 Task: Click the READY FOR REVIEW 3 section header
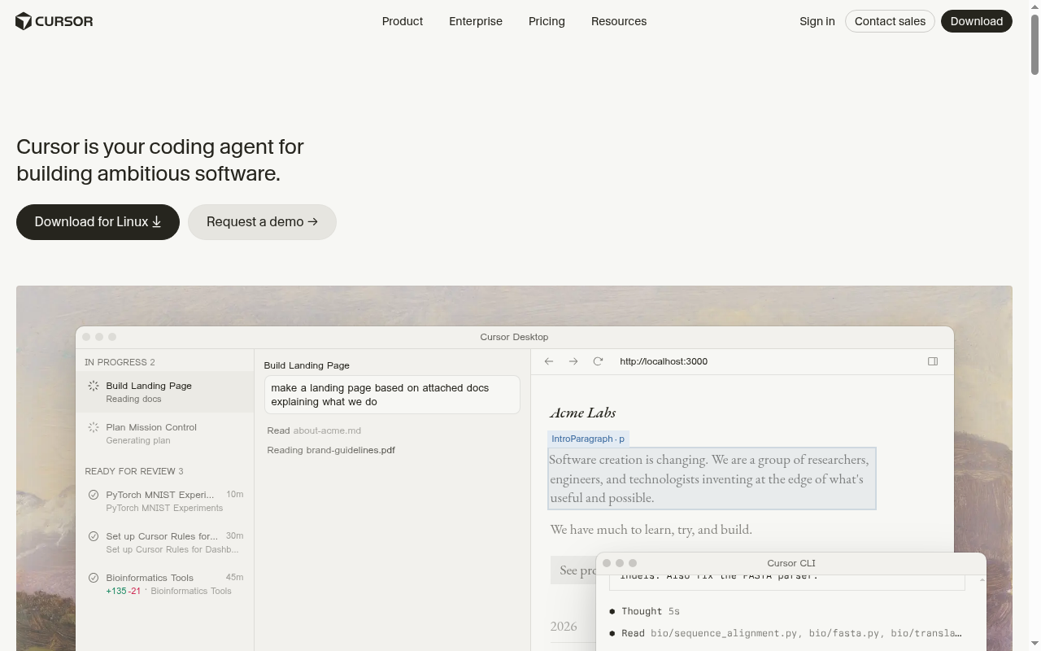click(134, 471)
